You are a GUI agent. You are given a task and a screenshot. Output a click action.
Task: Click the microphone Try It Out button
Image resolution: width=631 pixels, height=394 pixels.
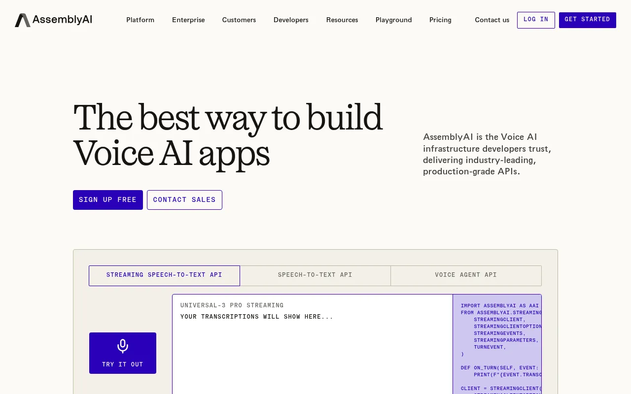123,353
